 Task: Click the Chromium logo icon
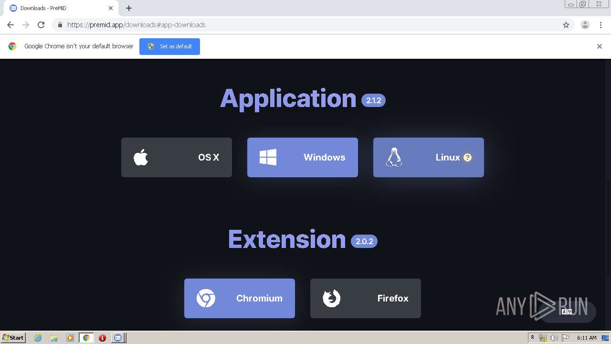pos(206,298)
